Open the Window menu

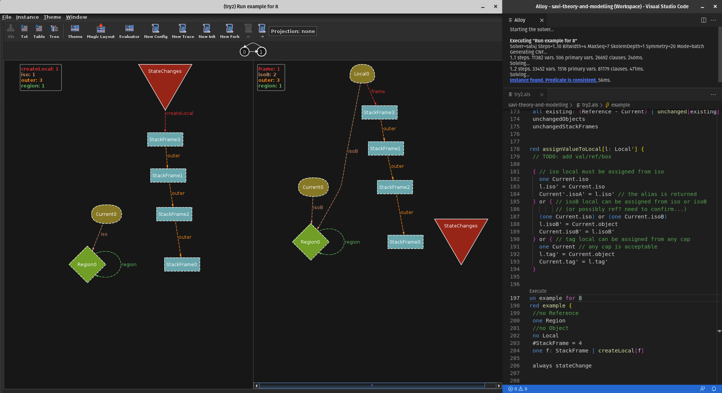pos(76,17)
